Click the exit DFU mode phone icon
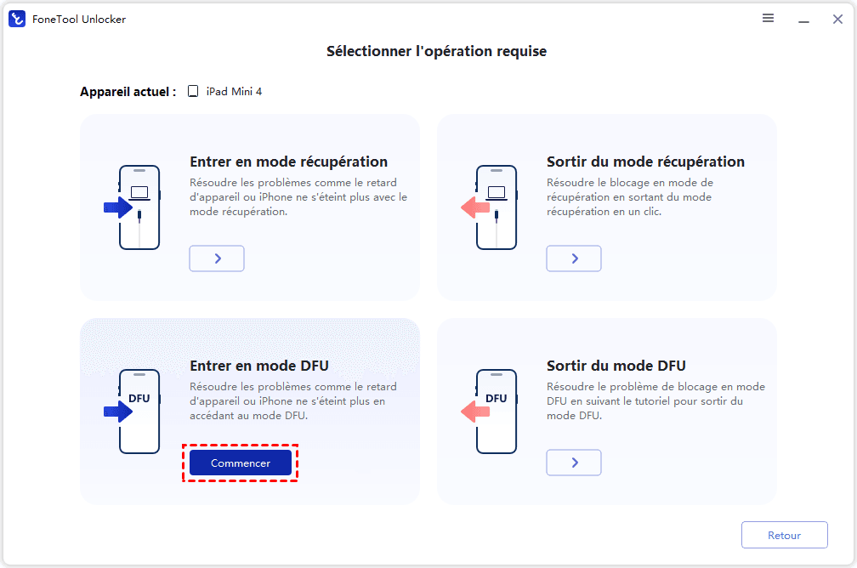The height and width of the screenshot is (568, 857). (496, 411)
